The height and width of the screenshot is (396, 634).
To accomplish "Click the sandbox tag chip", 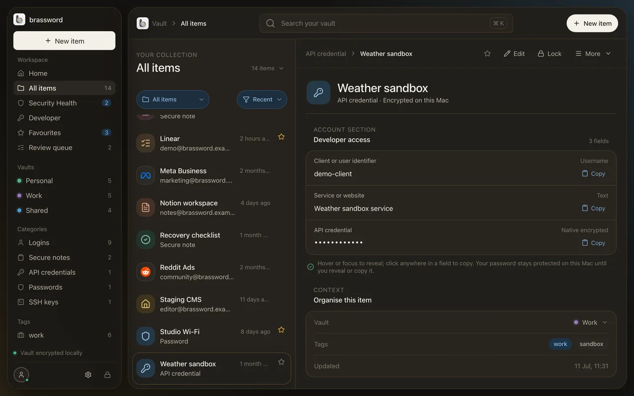I will pos(591,344).
